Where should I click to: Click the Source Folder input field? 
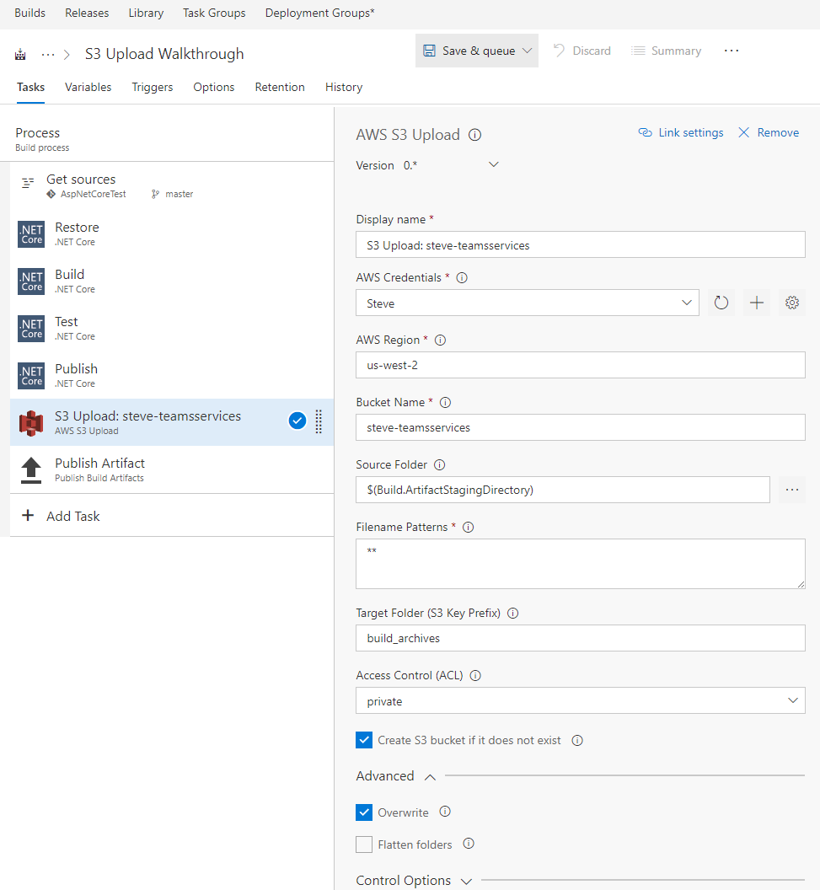(563, 490)
